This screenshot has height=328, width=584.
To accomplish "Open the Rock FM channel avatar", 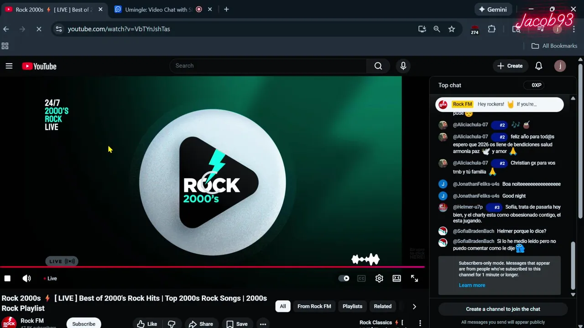I will pyautogui.click(x=9, y=323).
